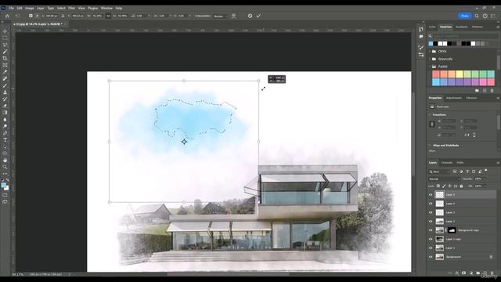
Task: Open the Filter menu
Action: coord(71,8)
